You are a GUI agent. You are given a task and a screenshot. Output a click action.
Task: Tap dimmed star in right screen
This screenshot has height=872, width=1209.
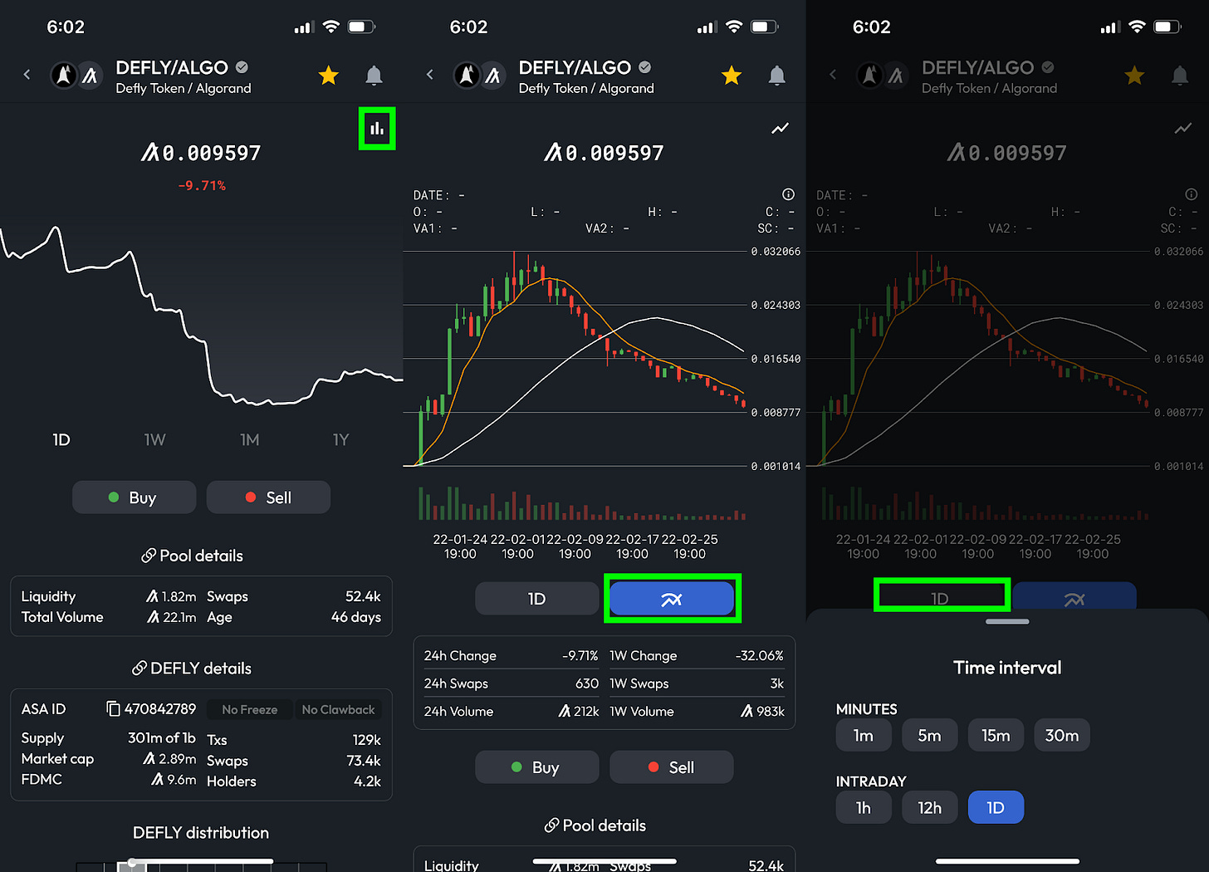tap(1134, 76)
